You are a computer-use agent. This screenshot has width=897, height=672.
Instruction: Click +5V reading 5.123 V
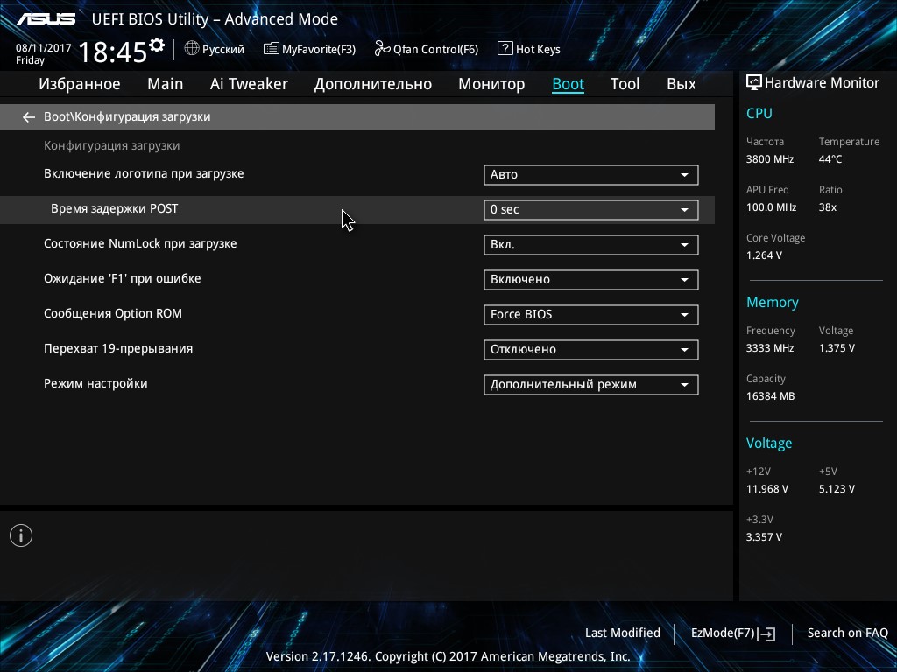tap(837, 489)
